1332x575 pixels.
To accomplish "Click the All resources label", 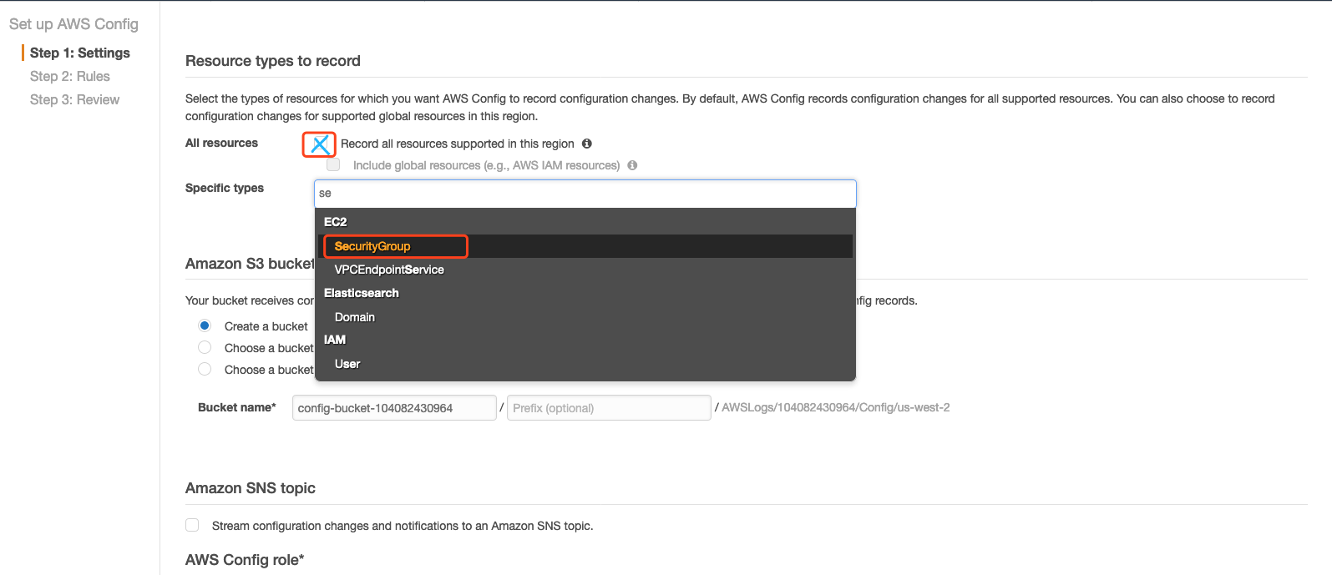I will click(221, 143).
